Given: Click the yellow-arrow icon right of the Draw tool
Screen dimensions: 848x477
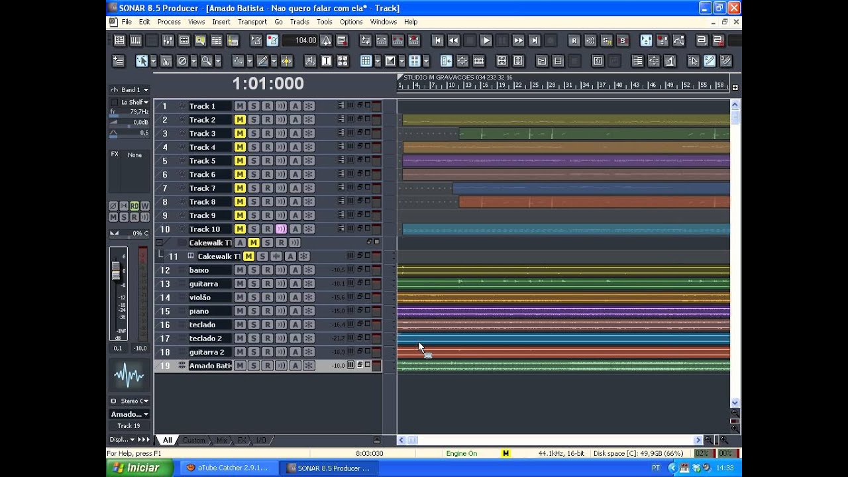Looking at the screenshot, I should point(286,61).
